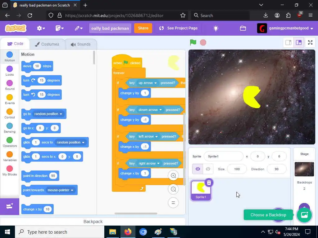This screenshot has height=238, width=318.
Task: Zoom in the code workspace
Action: coord(173,175)
